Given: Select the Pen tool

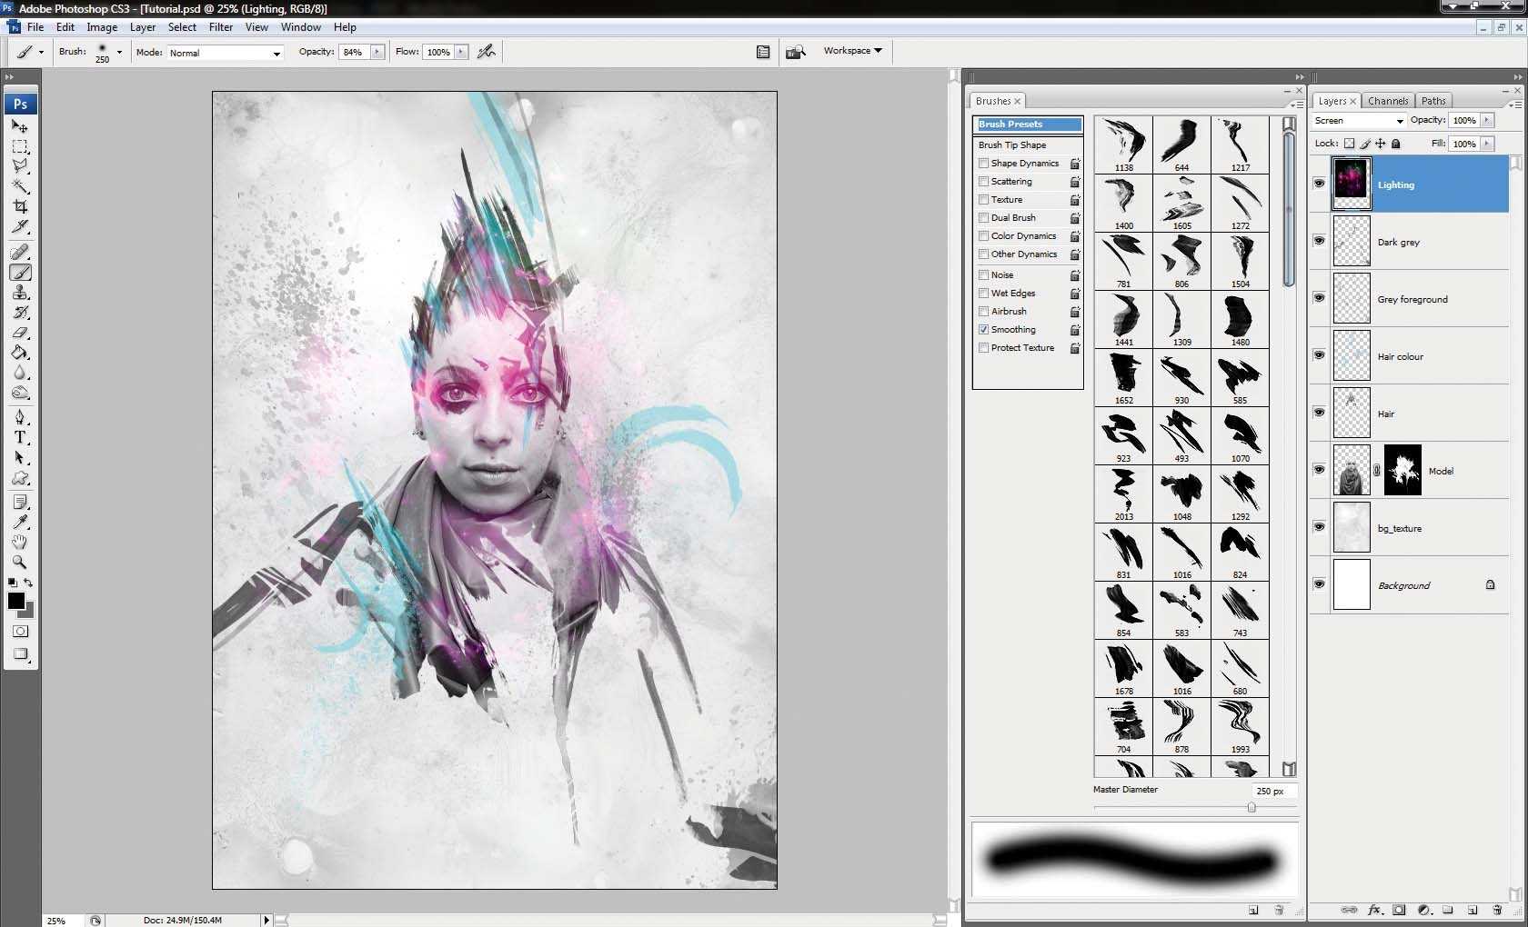Looking at the screenshot, I should (20, 417).
